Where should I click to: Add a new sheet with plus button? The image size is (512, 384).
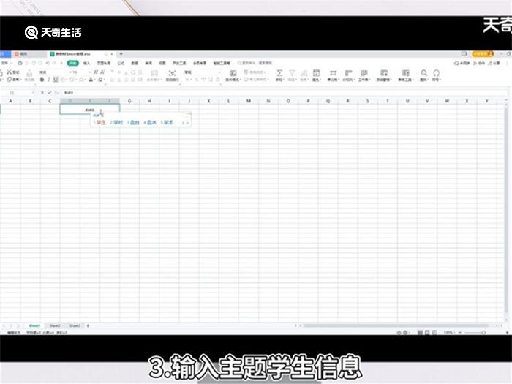pos(88,325)
